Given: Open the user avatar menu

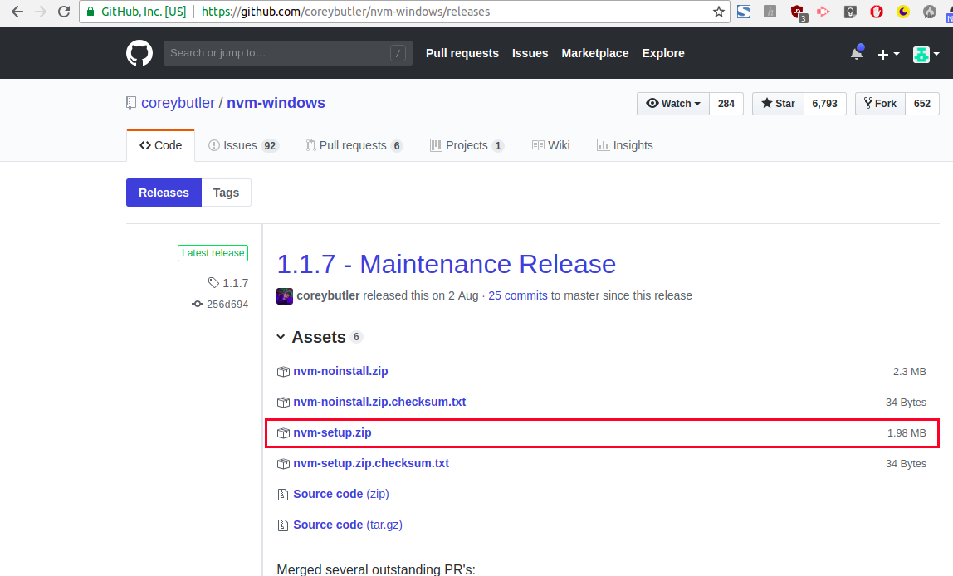Looking at the screenshot, I should coord(926,54).
